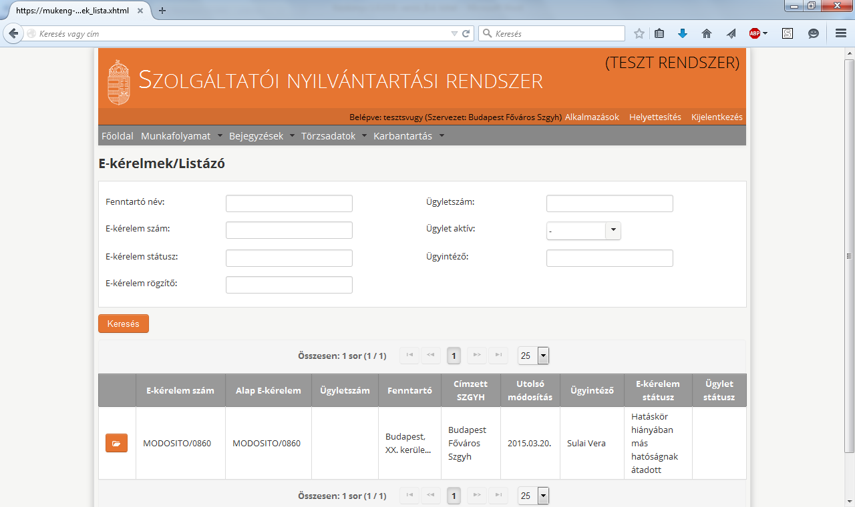Viewport: 855px width, 507px height.
Task: Go to last page in top paginator
Action: pos(498,356)
